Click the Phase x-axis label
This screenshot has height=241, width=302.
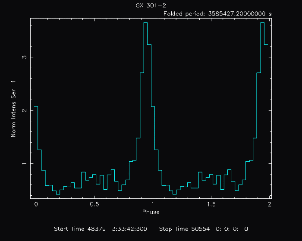[151, 212]
